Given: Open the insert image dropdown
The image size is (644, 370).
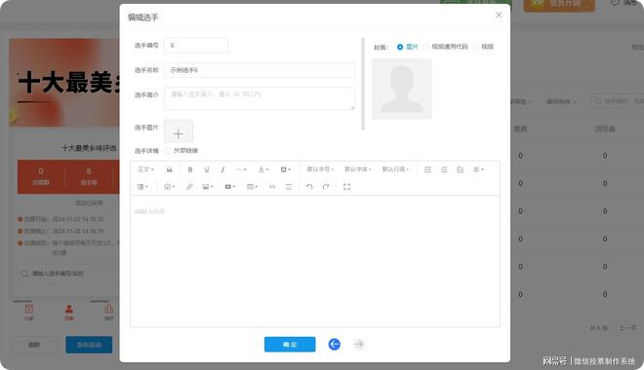Looking at the screenshot, I should [208, 187].
